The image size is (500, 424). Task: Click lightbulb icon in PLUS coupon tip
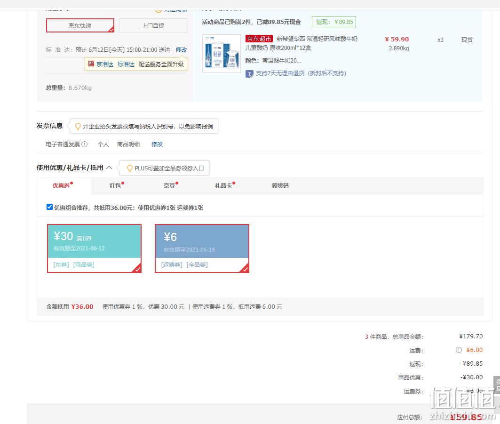(129, 168)
